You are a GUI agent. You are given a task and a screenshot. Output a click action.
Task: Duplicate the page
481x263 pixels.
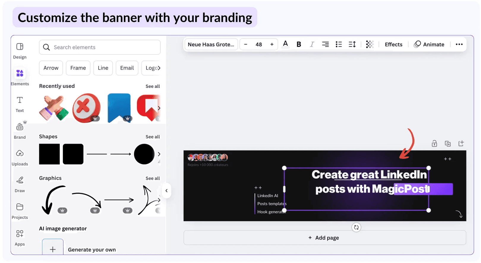448,144
